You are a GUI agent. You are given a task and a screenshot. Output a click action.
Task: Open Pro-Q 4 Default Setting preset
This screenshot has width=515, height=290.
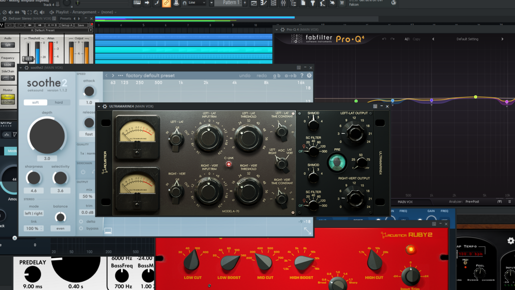(467, 39)
